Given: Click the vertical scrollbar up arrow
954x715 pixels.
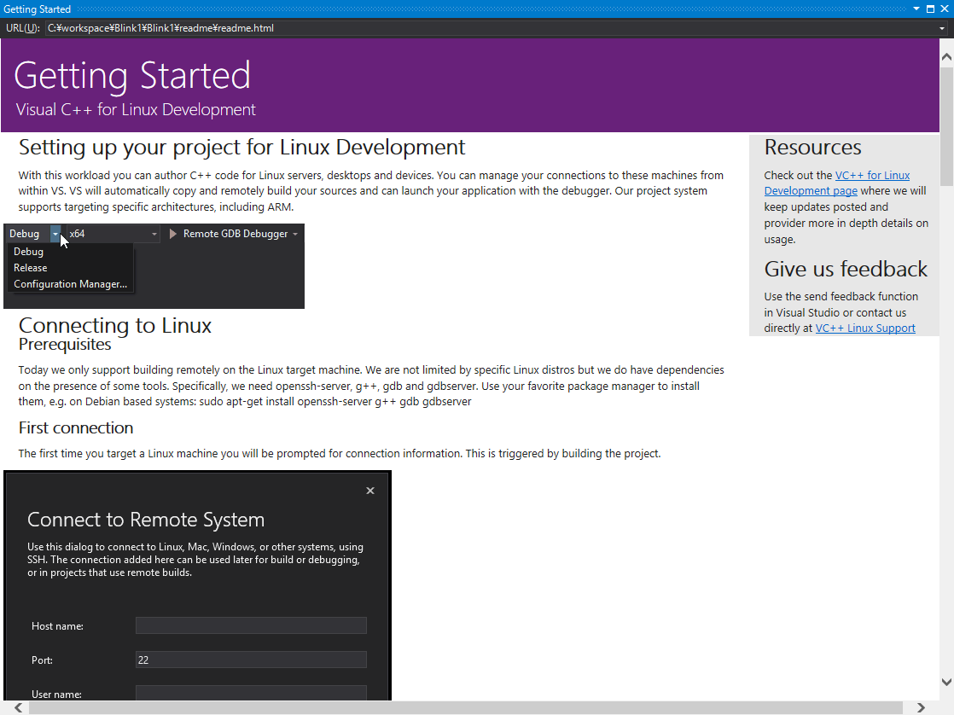Looking at the screenshot, I should click(x=946, y=56).
